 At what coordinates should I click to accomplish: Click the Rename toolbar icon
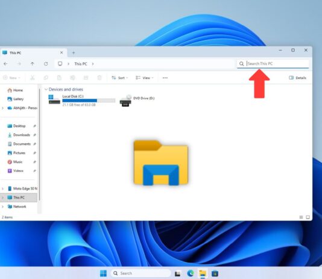coord(72,78)
